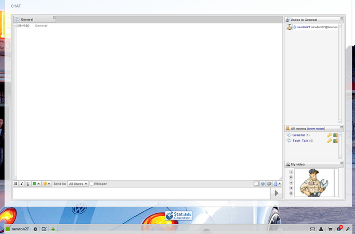Open the new room link
Viewport: 355px width, 234px height.
(316, 129)
